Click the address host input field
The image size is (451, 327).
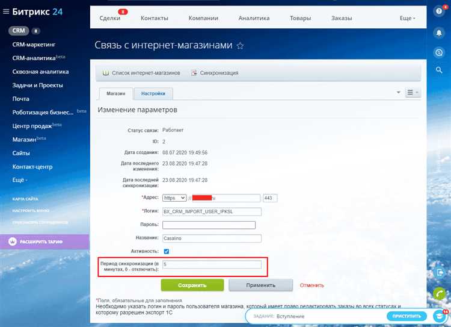(226, 198)
